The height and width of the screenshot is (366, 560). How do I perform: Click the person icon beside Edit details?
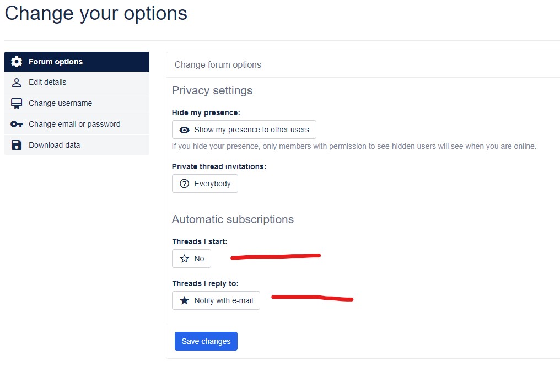17,83
